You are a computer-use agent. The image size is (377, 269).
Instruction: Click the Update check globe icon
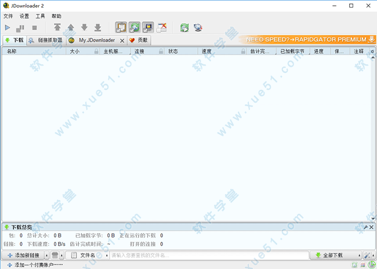tap(198, 27)
